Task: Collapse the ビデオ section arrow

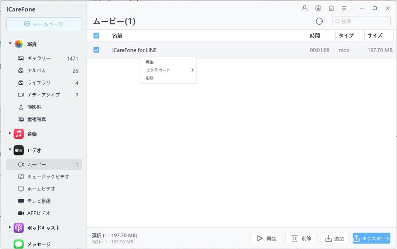Action: (x=10, y=150)
